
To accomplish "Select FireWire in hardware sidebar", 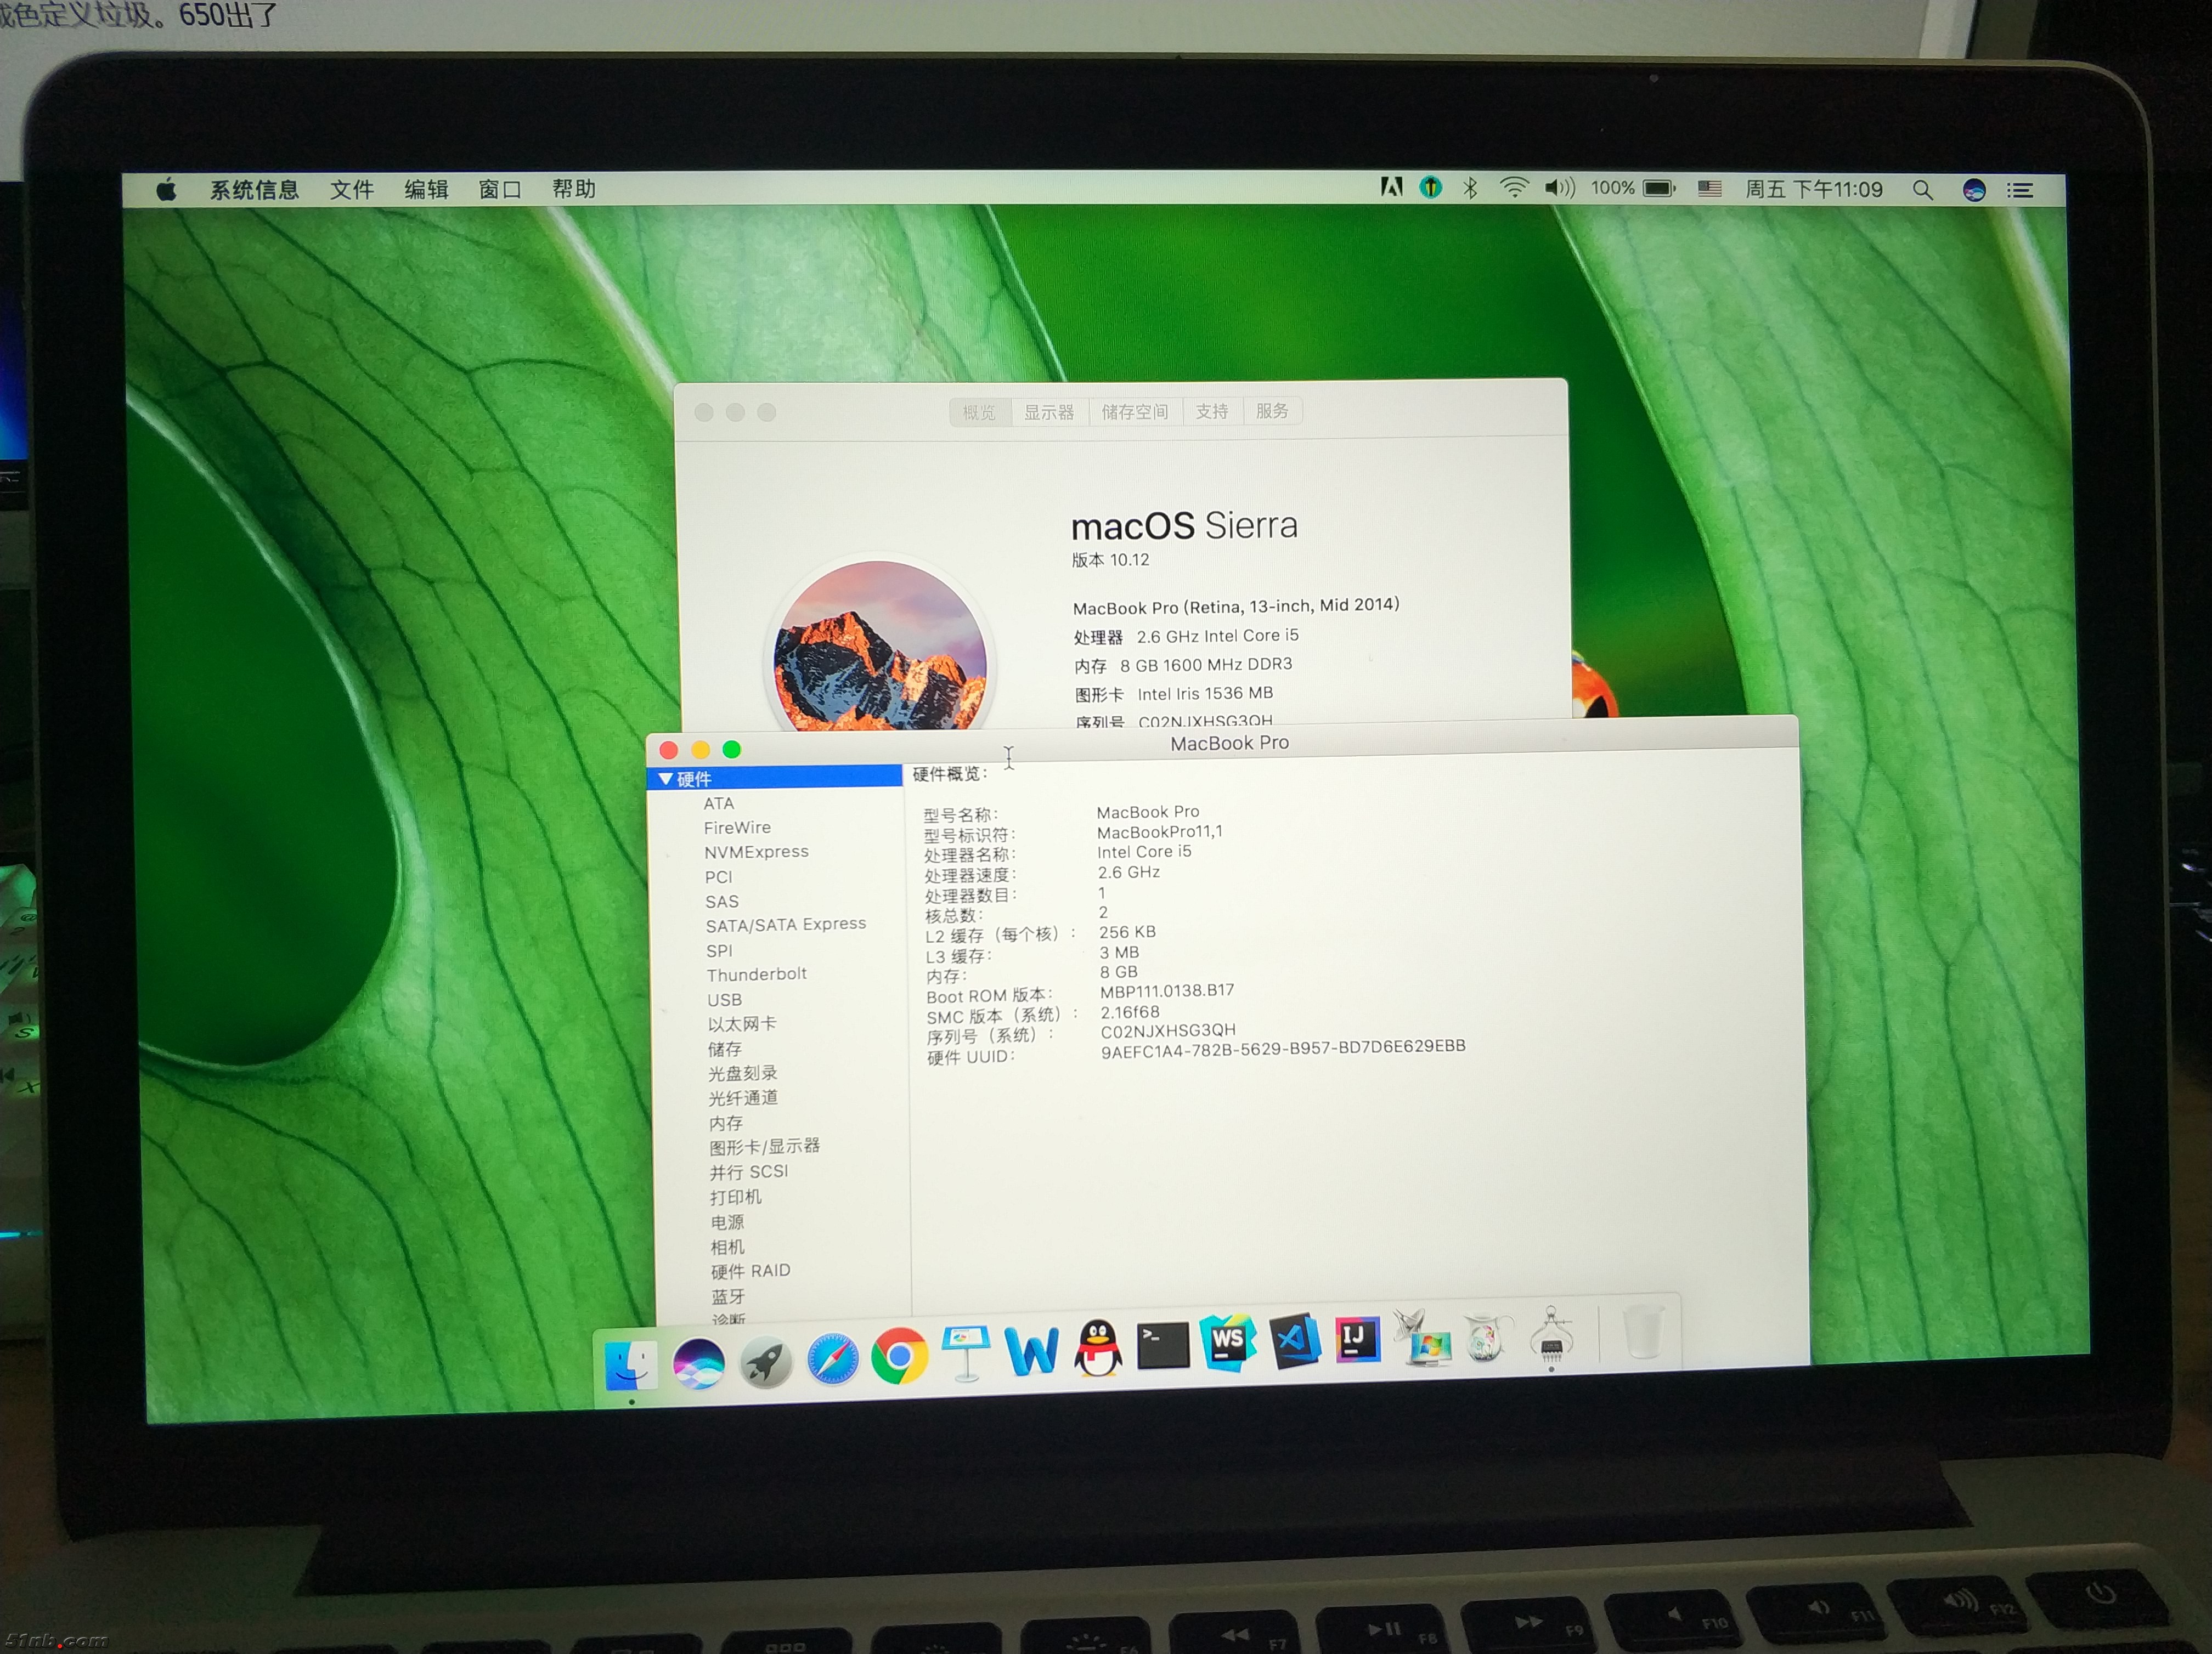I will tap(737, 828).
